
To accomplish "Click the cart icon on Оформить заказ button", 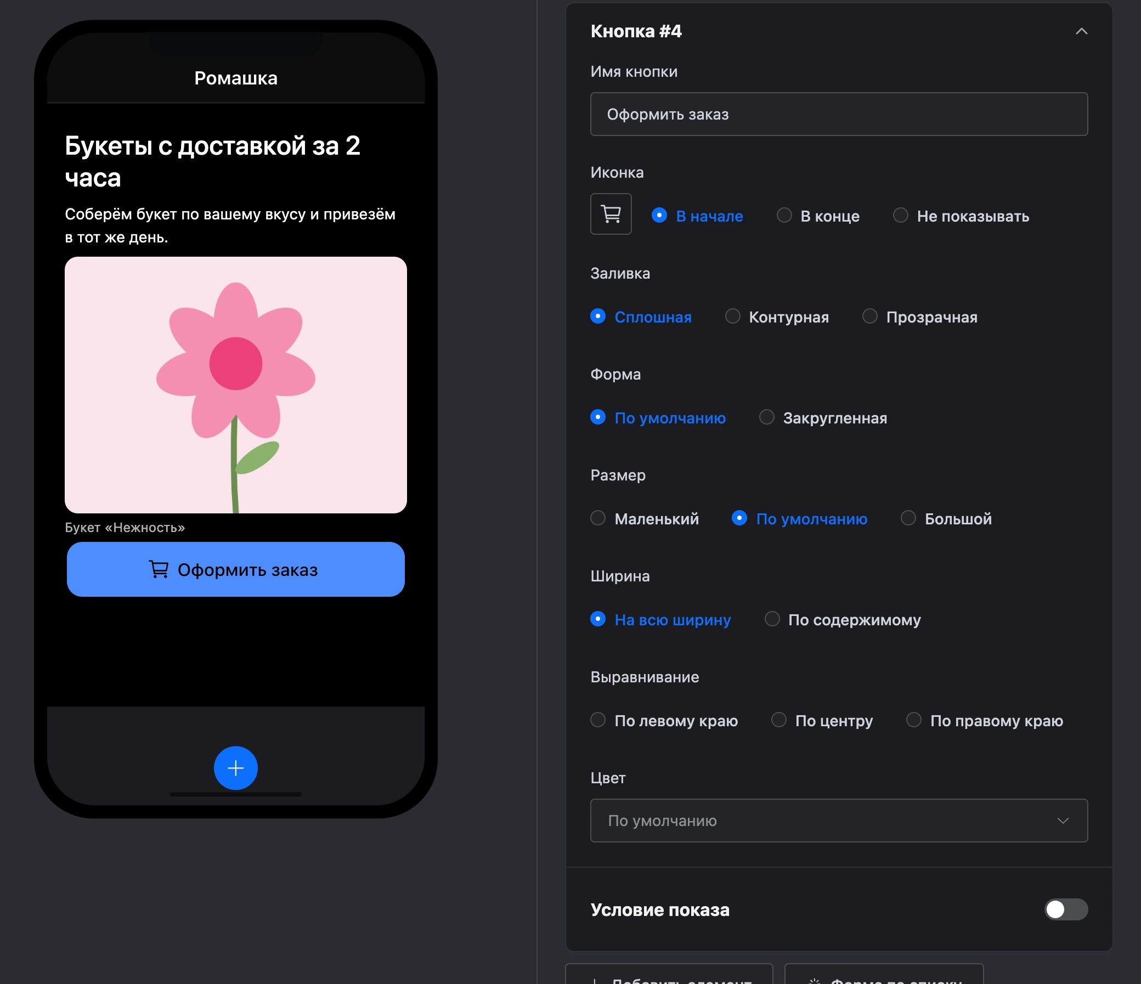I will tap(159, 569).
